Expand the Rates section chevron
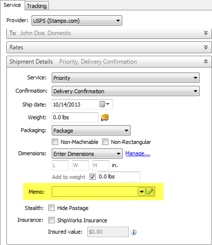Viewport: 212px width, 245px height. coord(206,47)
